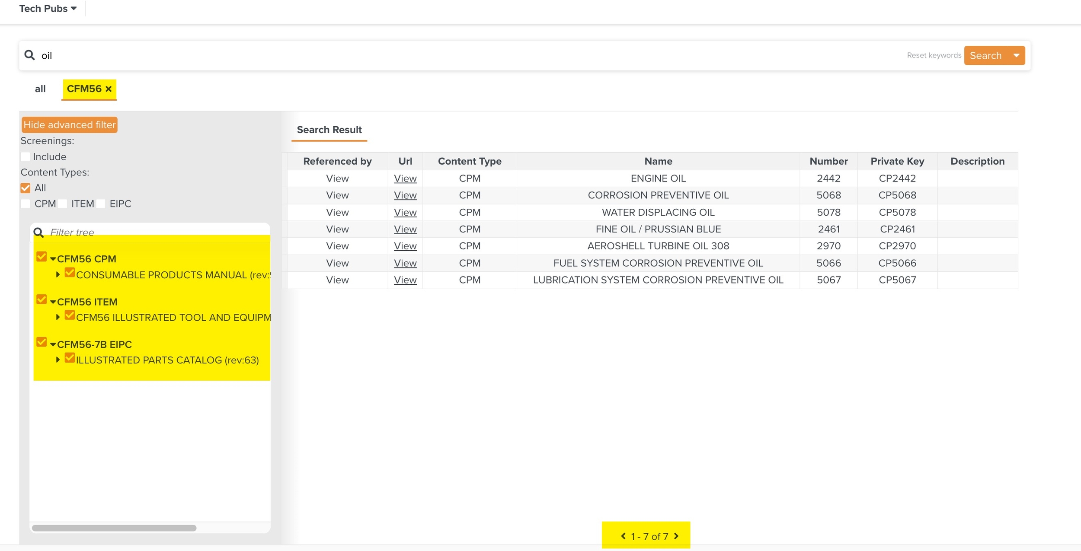Uncheck ILLUSTRATED PARTS CATALOG checkbox
Image resolution: width=1081 pixels, height=551 pixels.
(70, 358)
